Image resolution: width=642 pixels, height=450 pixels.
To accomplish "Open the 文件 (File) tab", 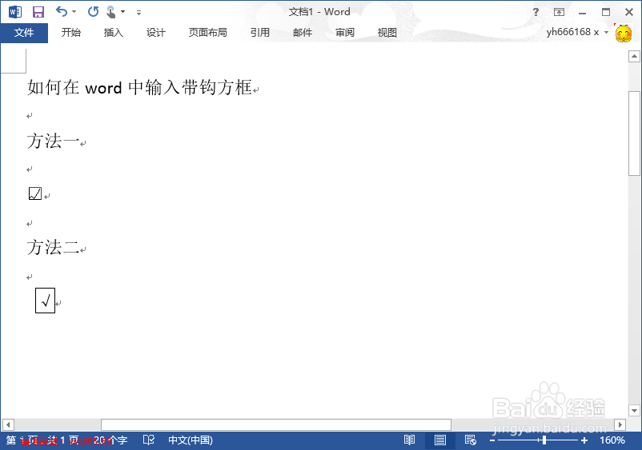I will coord(24,33).
